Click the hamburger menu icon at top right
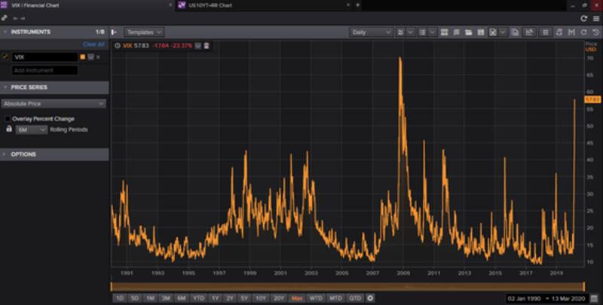603x305 pixels. click(x=595, y=18)
